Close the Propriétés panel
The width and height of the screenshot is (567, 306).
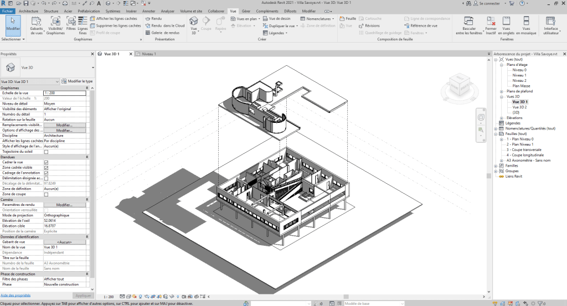92,54
